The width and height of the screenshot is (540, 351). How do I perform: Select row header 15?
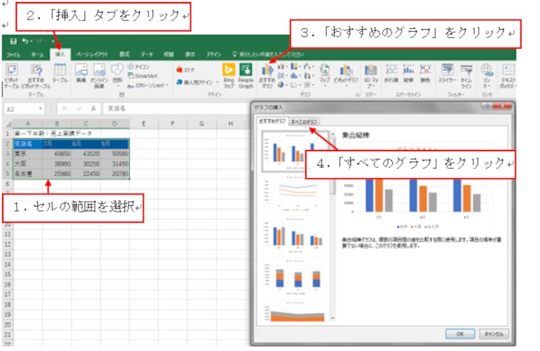7,275
